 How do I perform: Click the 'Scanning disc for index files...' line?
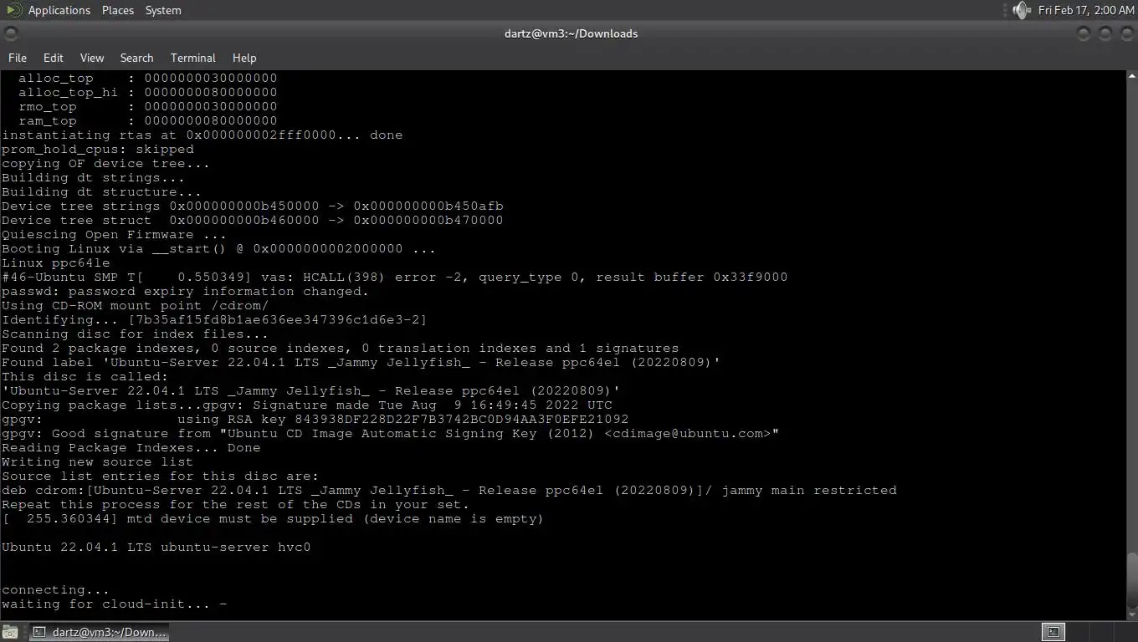135,334
